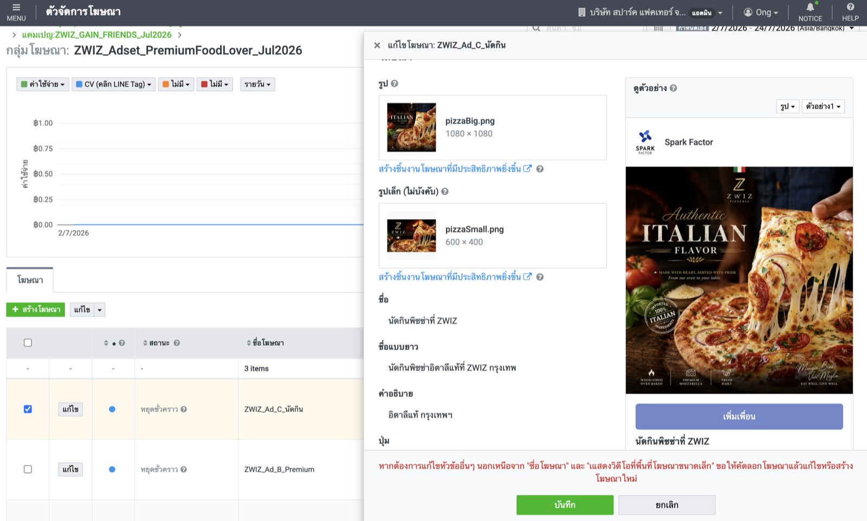Toggle the select-all checkbox in table header
The width and height of the screenshot is (867, 521).
(28, 343)
